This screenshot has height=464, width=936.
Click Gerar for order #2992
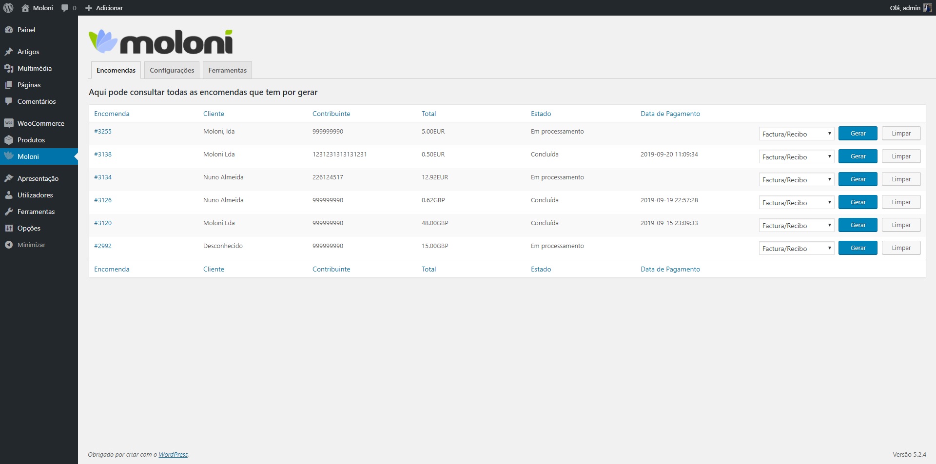pyautogui.click(x=858, y=248)
